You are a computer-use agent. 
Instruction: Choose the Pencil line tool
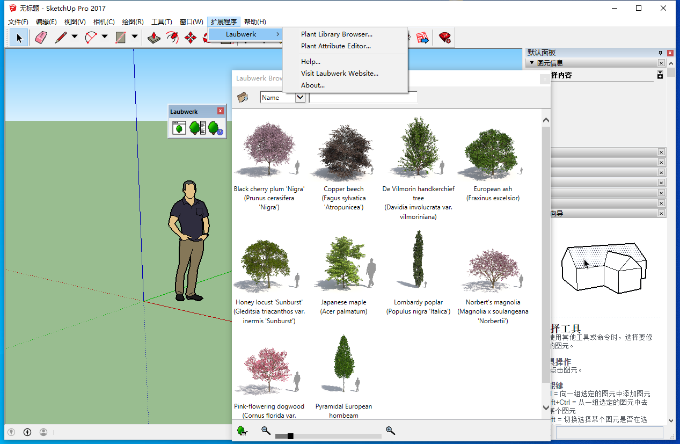pyautogui.click(x=61, y=38)
